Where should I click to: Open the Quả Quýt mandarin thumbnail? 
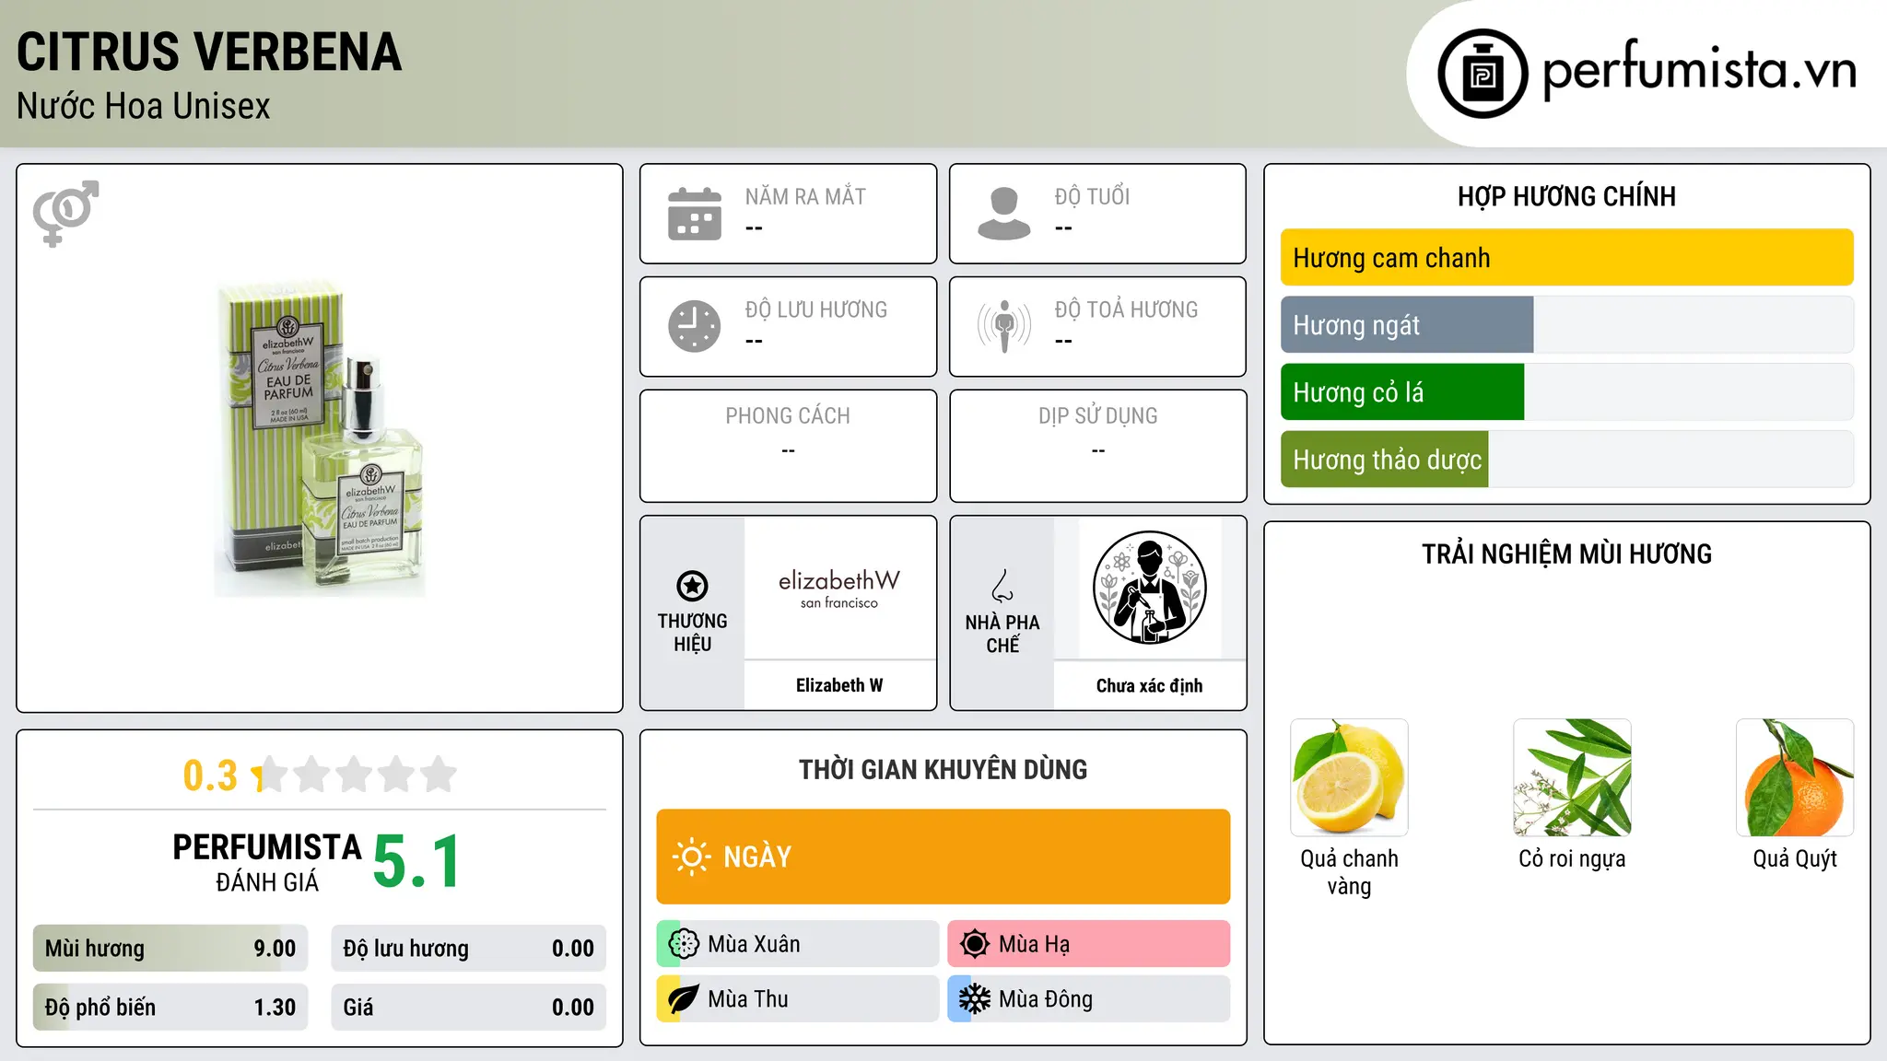[1795, 777]
